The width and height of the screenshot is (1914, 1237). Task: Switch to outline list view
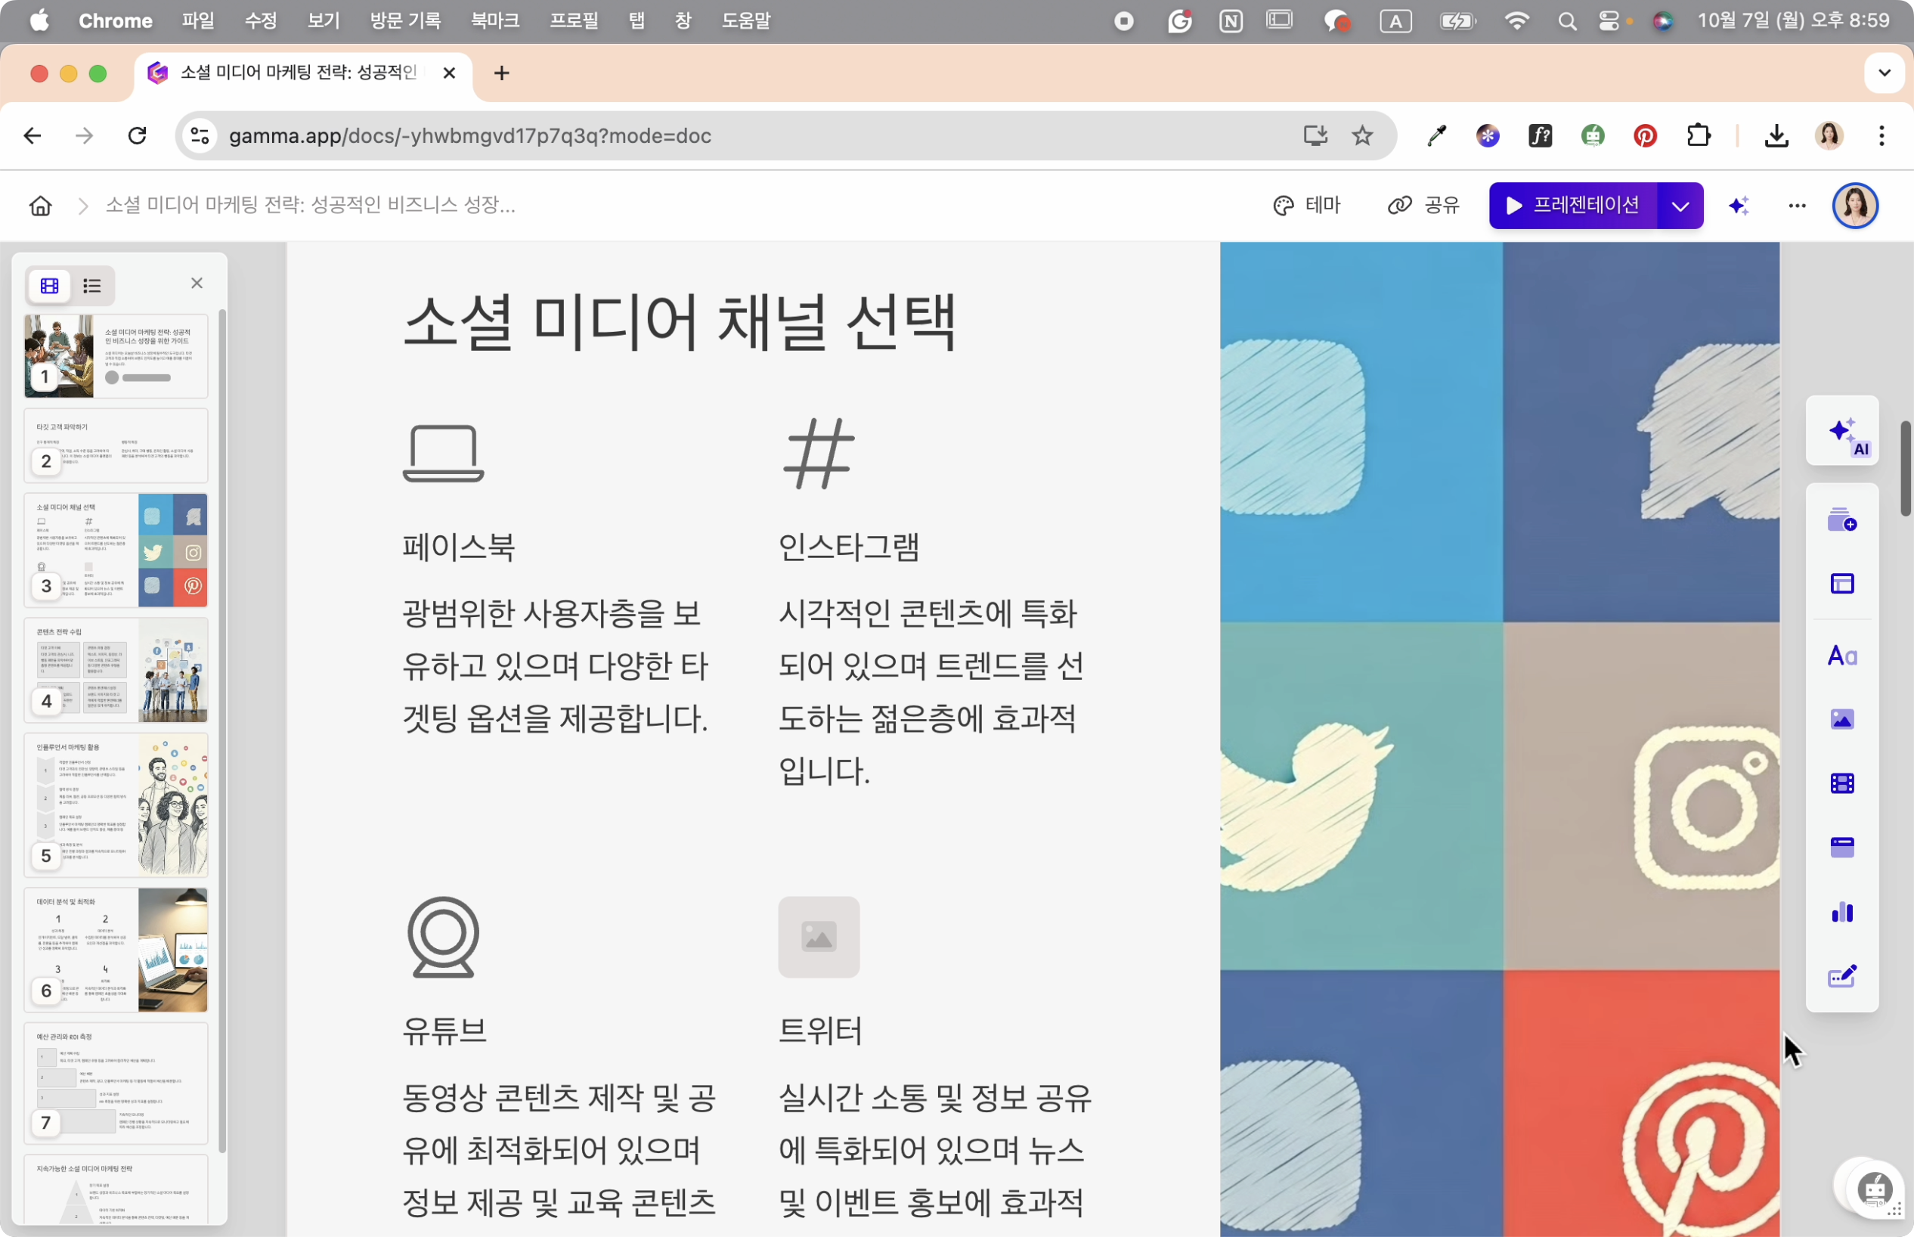coord(91,285)
